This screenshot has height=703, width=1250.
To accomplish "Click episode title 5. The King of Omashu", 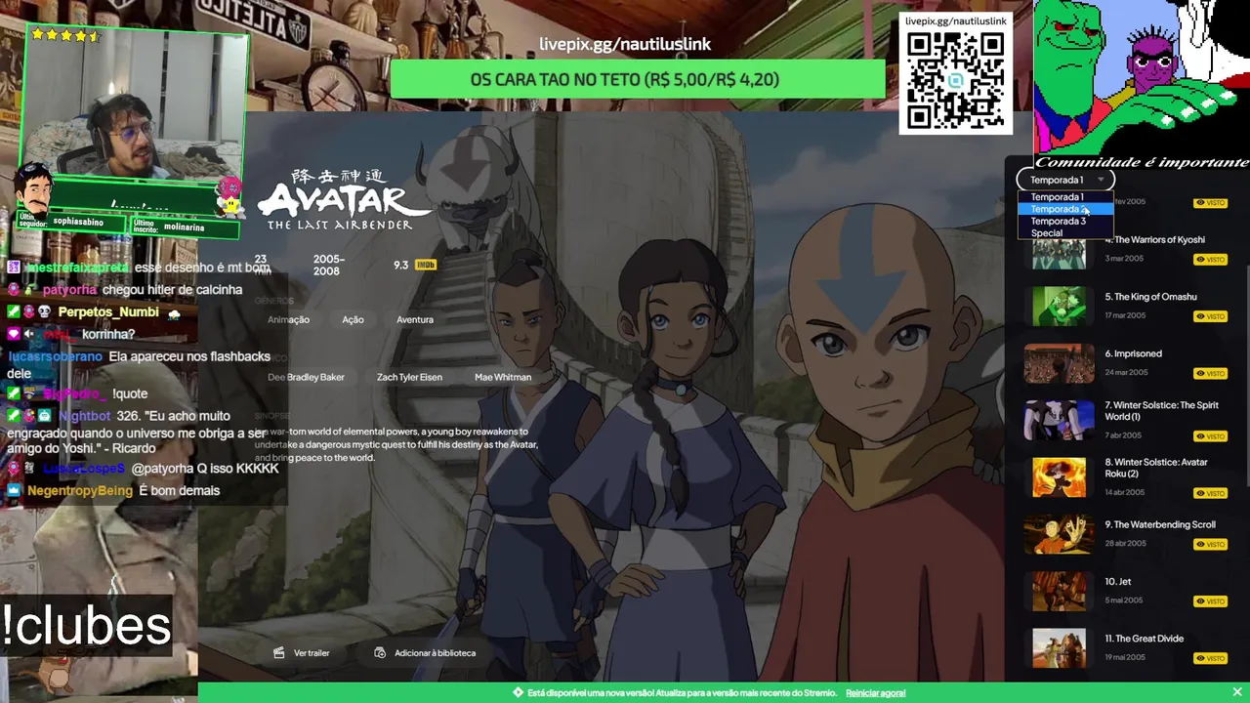I will click(1150, 297).
